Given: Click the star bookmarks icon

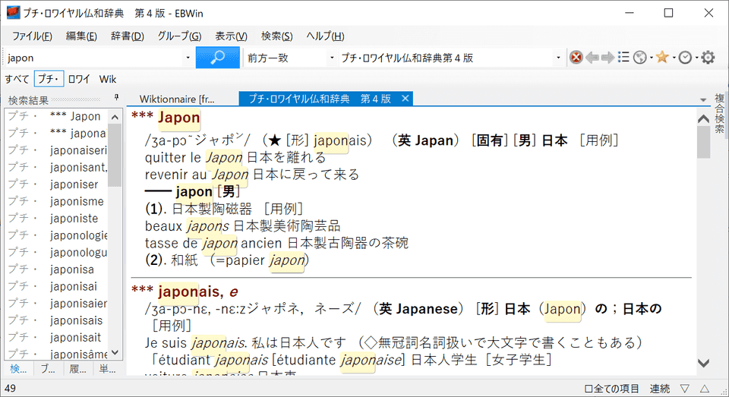Looking at the screenshot, I should click(662, 58).
